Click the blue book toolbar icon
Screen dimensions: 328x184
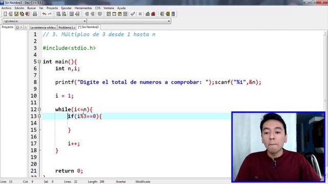173,14
